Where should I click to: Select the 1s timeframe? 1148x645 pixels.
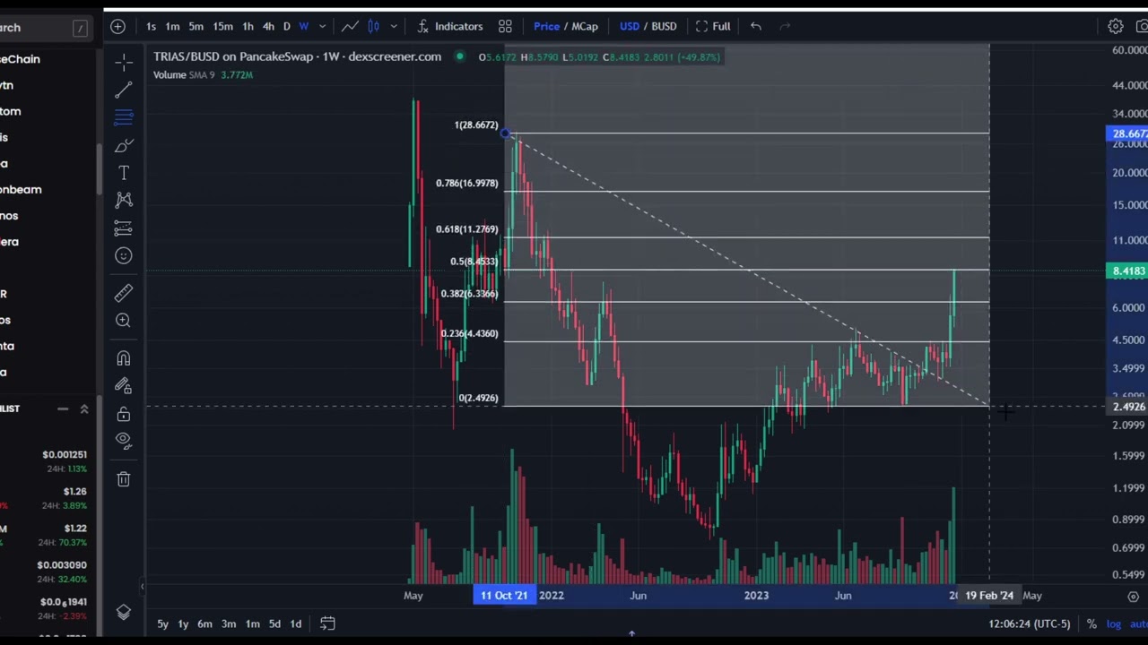pos(151,26)
